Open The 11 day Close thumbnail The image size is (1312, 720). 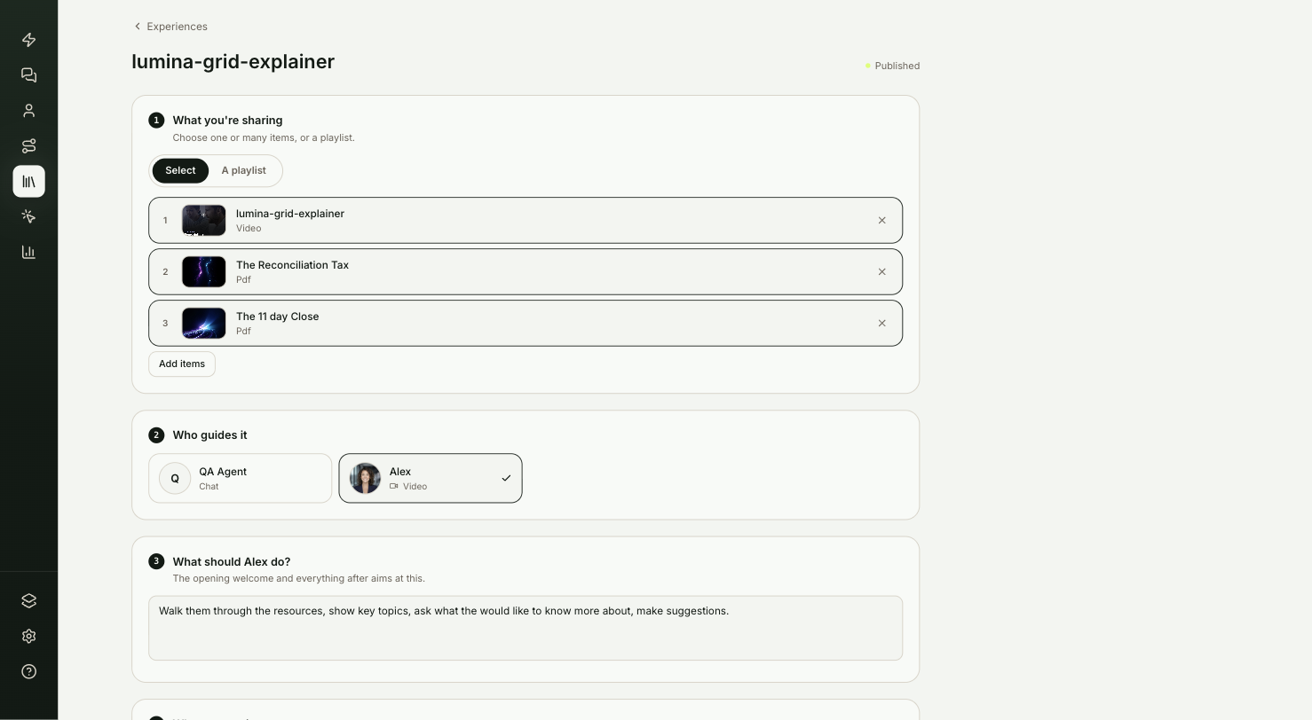(204, 324)
